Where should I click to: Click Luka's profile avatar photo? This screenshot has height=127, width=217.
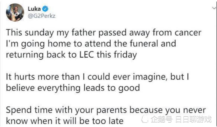click(15, 12)
